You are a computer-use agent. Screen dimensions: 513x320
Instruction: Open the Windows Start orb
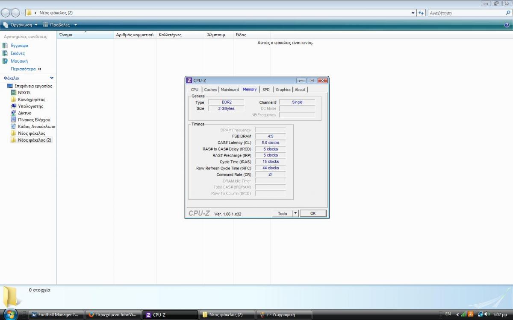pos(10,314)
